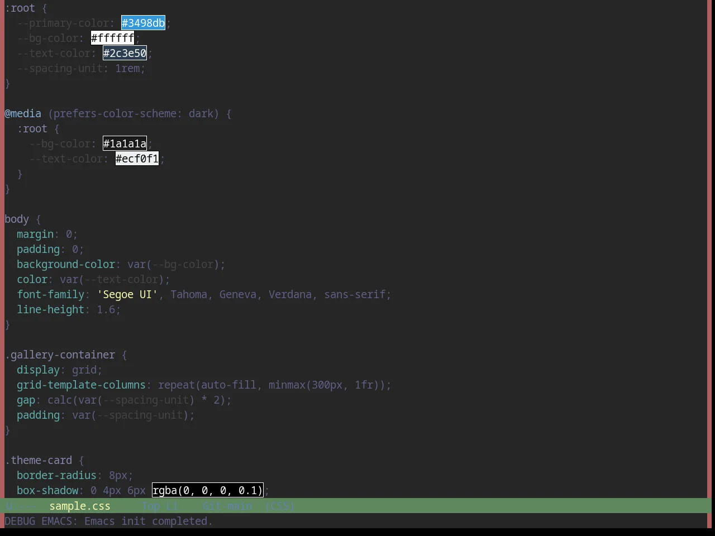The image size is (715, 536).
Task: Click the '@media' keyword
Action: (23, 113)
